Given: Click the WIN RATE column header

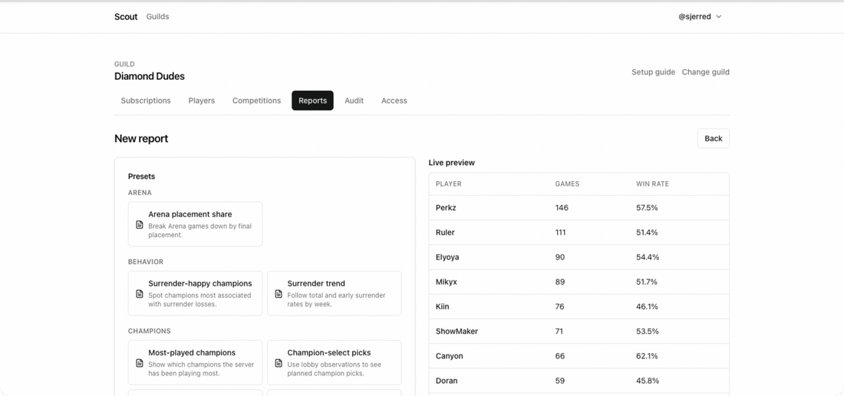Looking at the screenshot, I should [x=652, y=184].
